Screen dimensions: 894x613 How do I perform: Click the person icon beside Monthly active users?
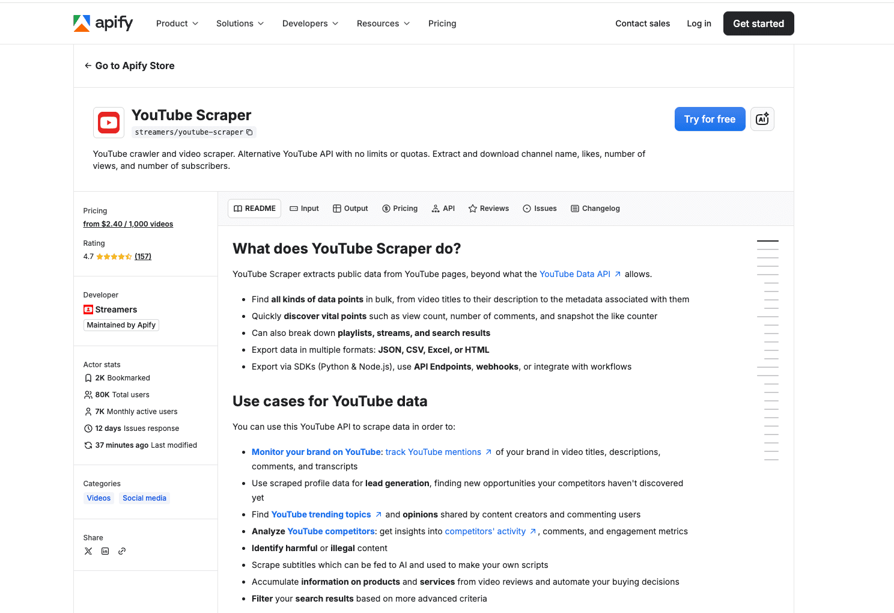pyautogui.click(x=88, y=412)
